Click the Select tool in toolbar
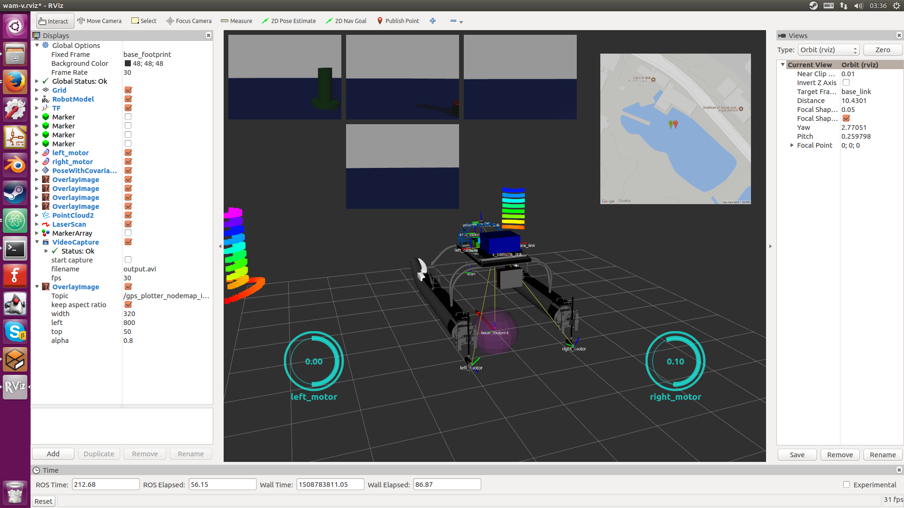Screen dimensions: 904x508 pyautogui.click(x=144, y=21)
